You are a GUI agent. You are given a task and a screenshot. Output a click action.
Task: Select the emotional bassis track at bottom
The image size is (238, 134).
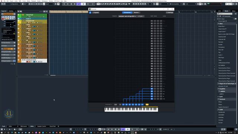pyautogui.click(x=32, y=61)
